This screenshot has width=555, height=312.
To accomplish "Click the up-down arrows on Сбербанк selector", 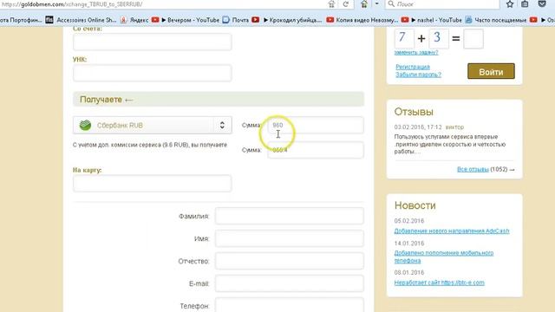I will tap(222, 125).
